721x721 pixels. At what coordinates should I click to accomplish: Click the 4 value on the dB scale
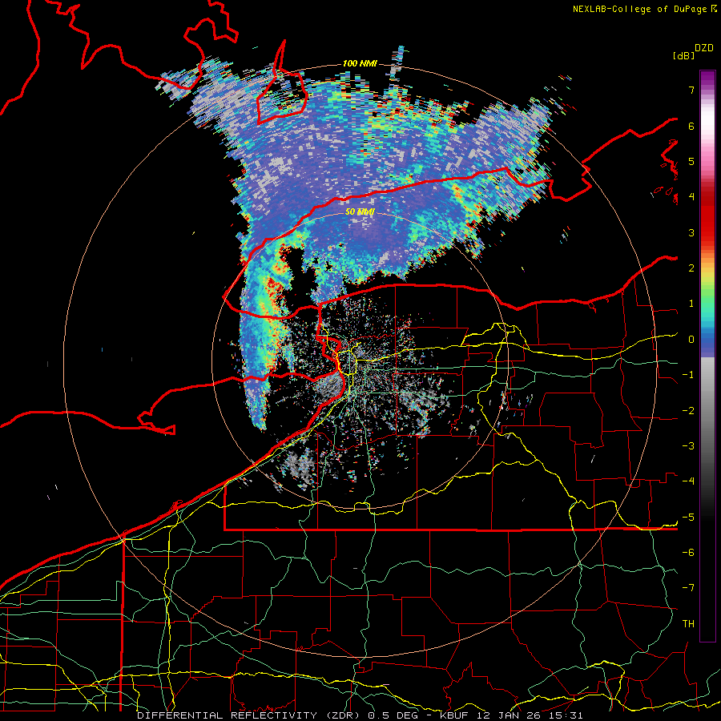click(691, 197)
